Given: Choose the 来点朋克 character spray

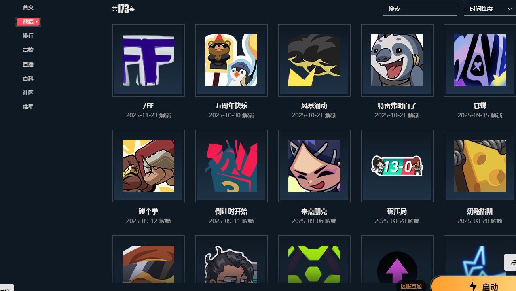Looking at the screenshot, I should click(x=314, y=166).
